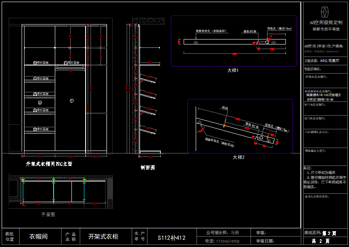Select the production number S112补412
Screen dimensions: 349x247
coord(171,238)
